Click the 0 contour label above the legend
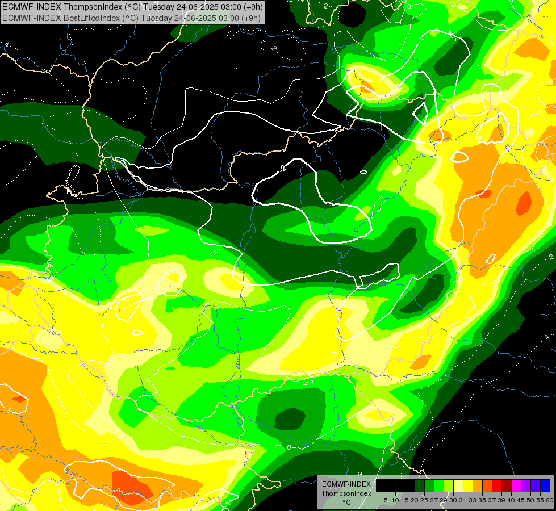 point(289,447)
